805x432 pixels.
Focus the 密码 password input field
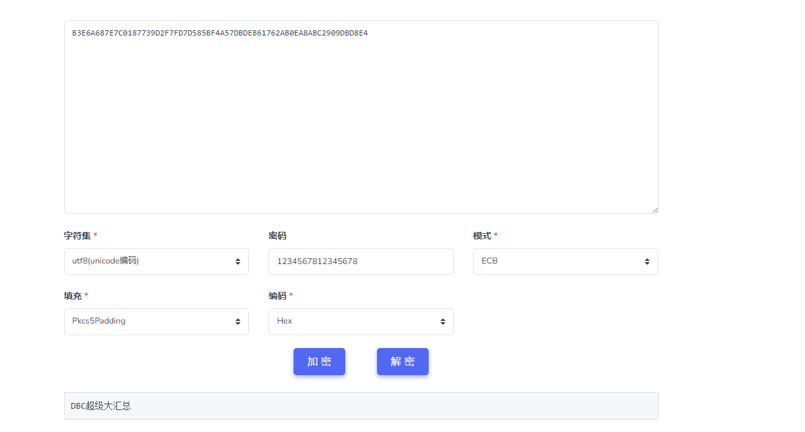point(361,262)
